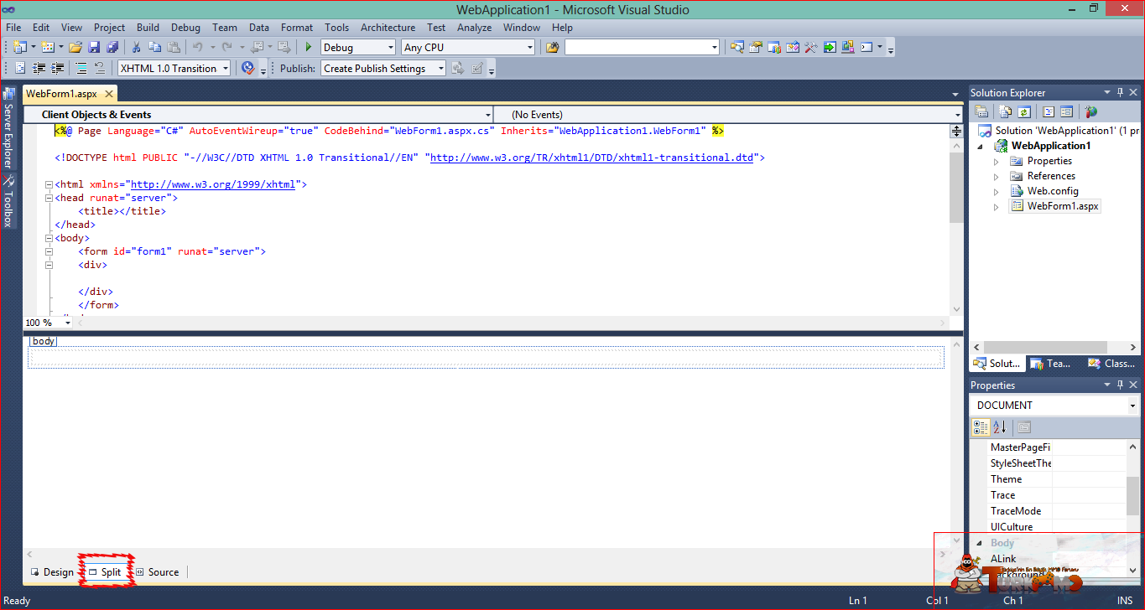
Task: Click the Open File folder icon
Action: pyautogui.click(x=75, y=48)
